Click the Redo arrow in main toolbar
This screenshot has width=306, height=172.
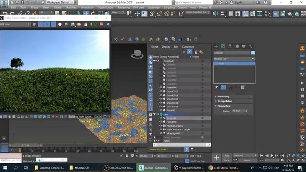coord(12,14)
